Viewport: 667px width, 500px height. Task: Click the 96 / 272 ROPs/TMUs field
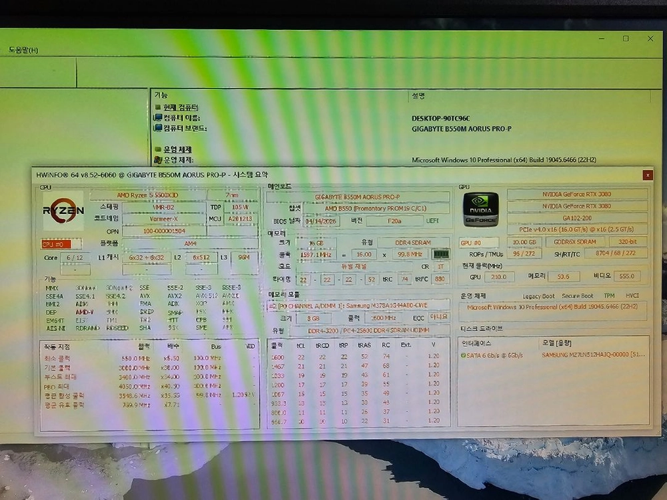coord(524,253)
